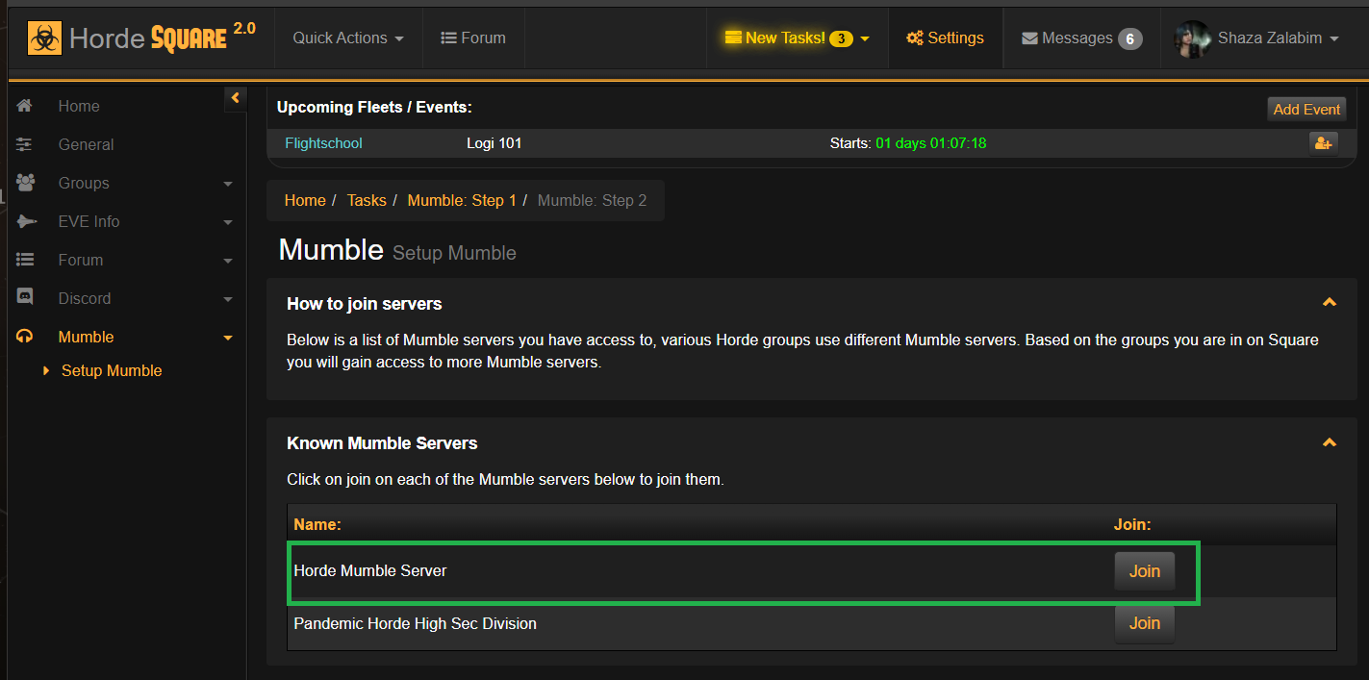Expand the EVE Info sidebar submenu arrow

(228, 222)
